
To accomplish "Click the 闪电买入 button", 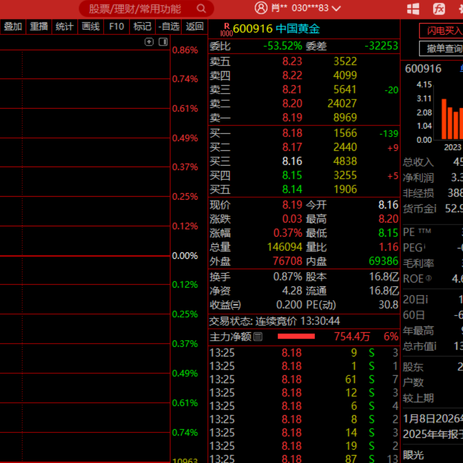I will [x=441, y=31].
